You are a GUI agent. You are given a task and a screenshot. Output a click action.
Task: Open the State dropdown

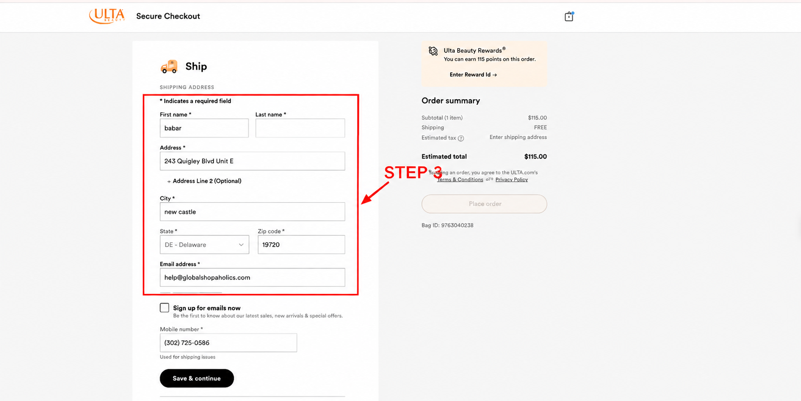tap(204, 245)
